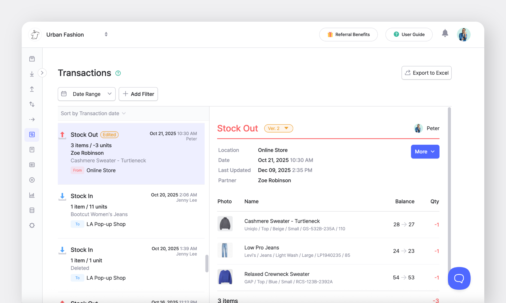506x303 pixels.
Task: Click the Adjust stock arrows sidebar icon
Action: 32,104
